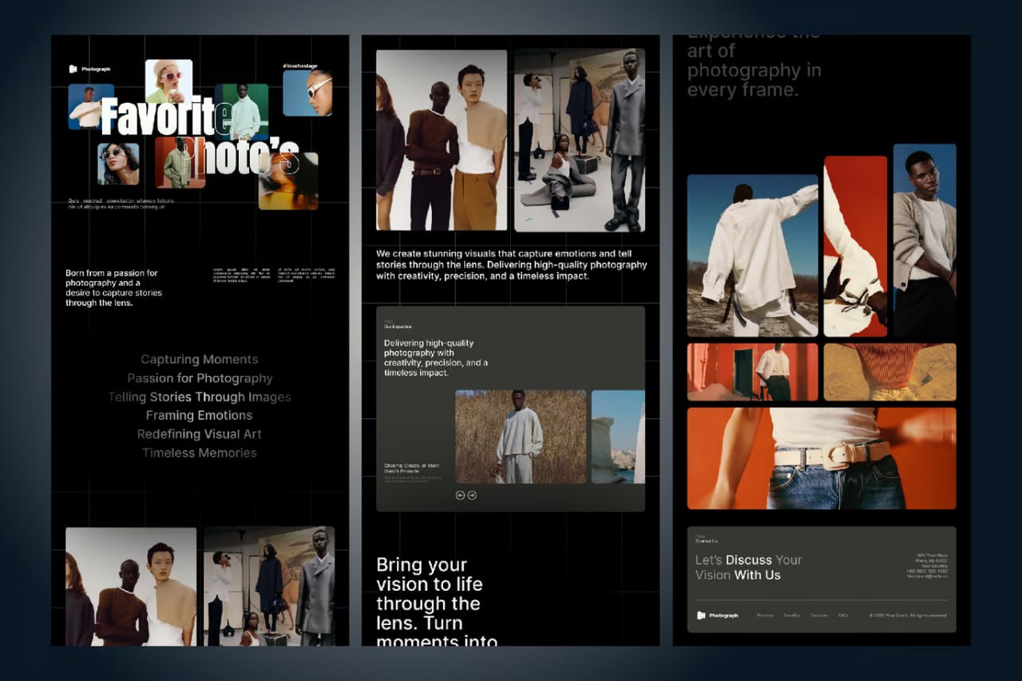Click 'Let's Discuss Your Vision With Us' heading
Image resolution: width=1022 pixels, height=681 pixels.
749,568
